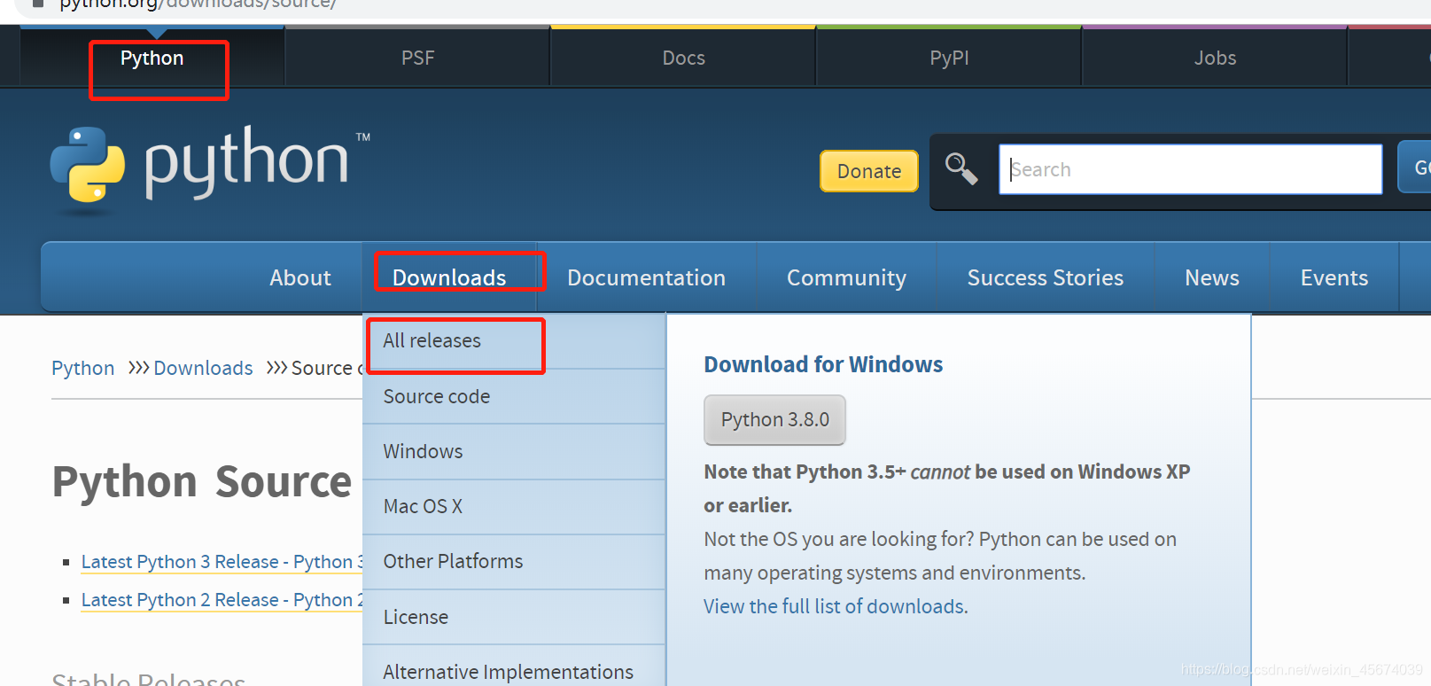Choose Source code from Downloads dropdown
This screenshot has width=1431, height=686.
click(514, 396)
